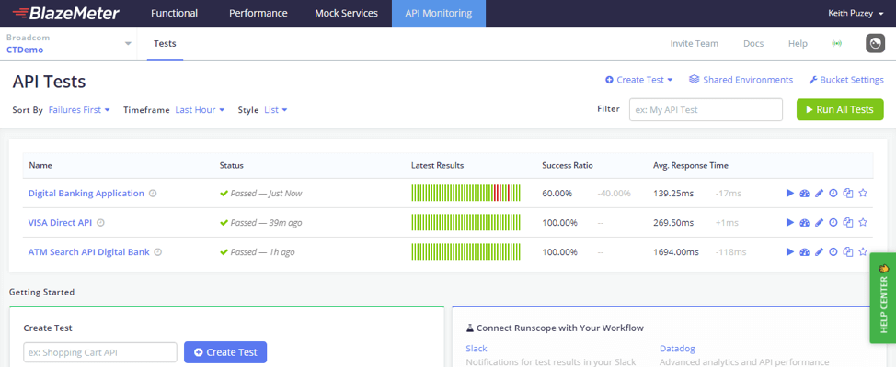The image size is (896, 367).
Task: Click the Success Ratio column header
Action: [568, 166]
